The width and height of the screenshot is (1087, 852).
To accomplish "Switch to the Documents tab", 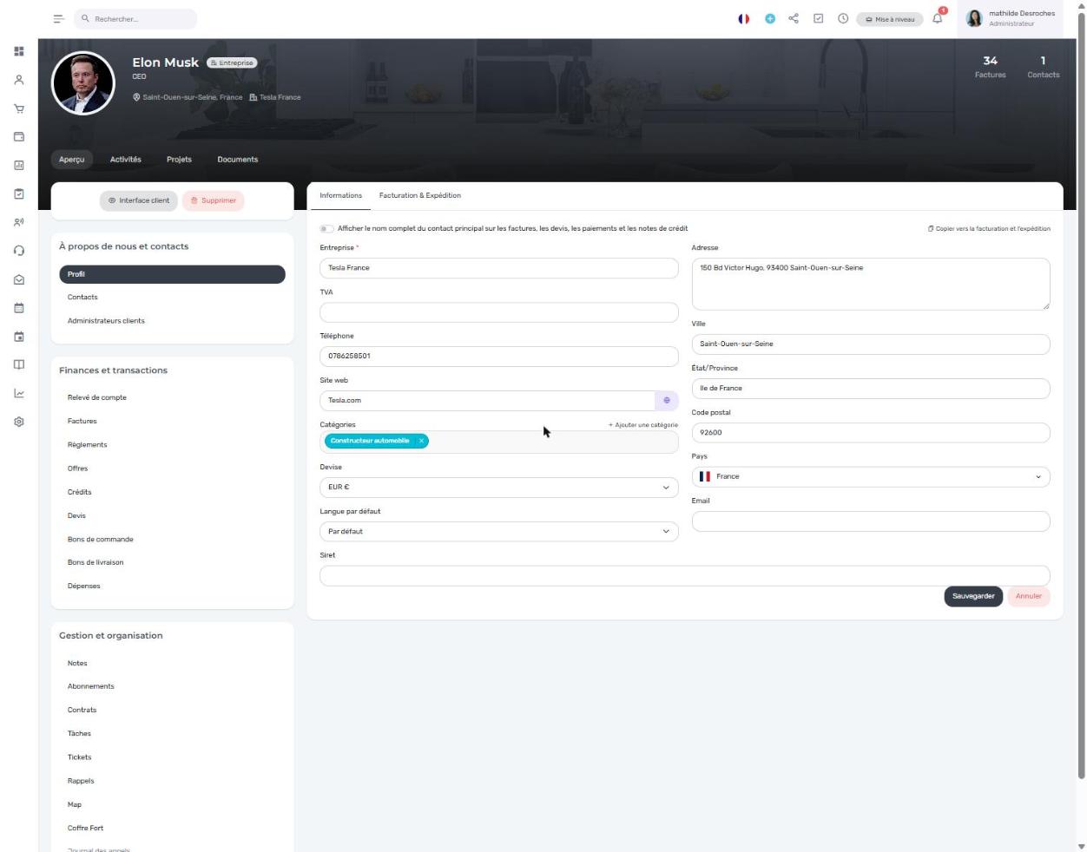I will pos(238,160).
